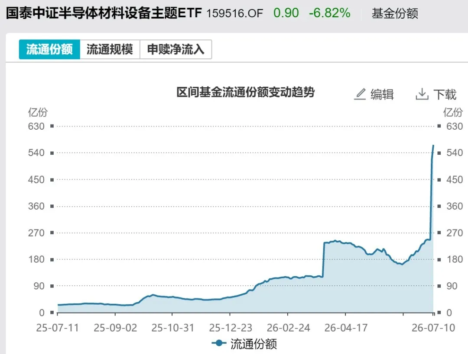Click the left y-axis value 540

pos(36,153)
